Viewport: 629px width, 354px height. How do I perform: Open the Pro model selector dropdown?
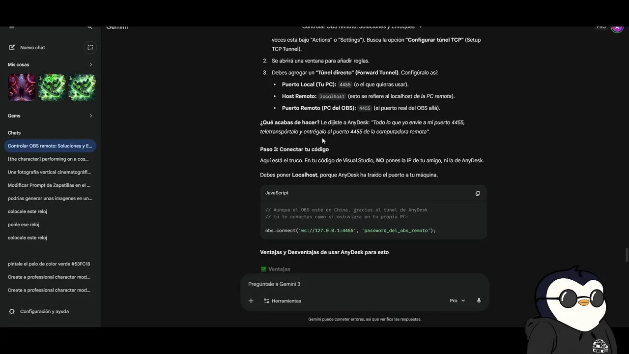[457, 301]
